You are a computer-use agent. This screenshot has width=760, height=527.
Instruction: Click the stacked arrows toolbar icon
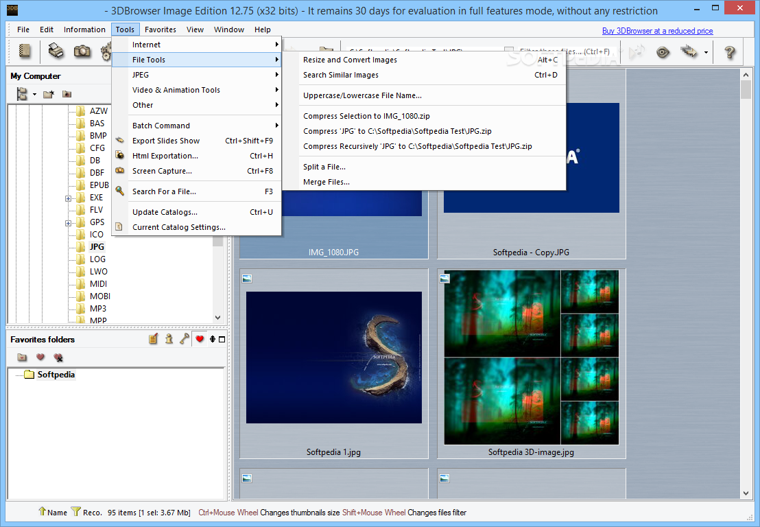(x=689, y=51)
